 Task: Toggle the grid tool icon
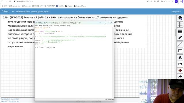pos(180,25)
